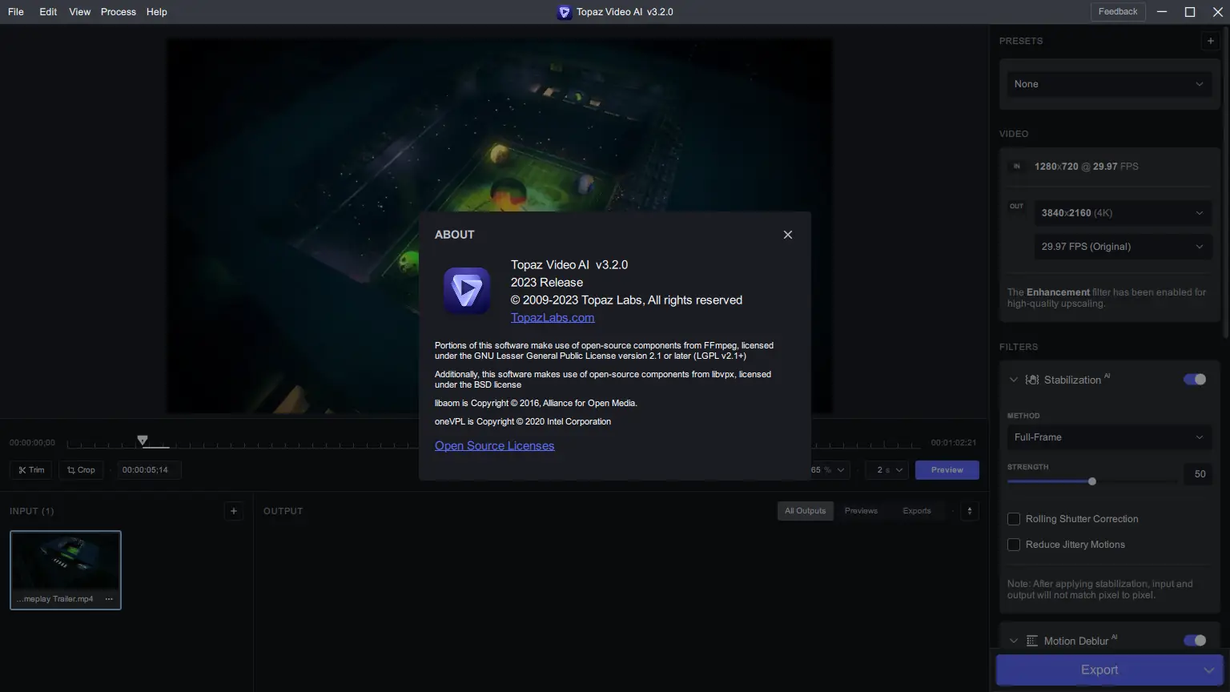Click the Export button
Screen dimensions: 1230x692
(1099, 670)
